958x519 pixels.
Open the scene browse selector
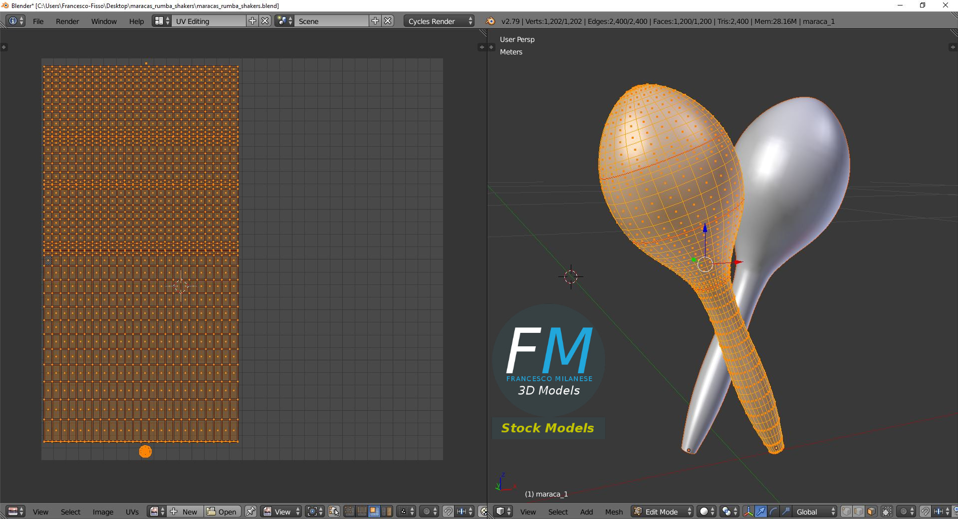[284, 21]
